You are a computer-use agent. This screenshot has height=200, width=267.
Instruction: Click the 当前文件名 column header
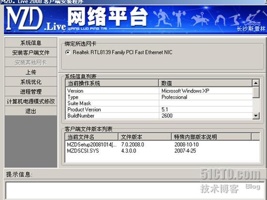pos(92,137)
